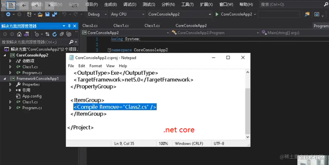The image size is (329, 165).
Task: Click the Solution Explorer search magnifier icon
Action: point(71,42)
